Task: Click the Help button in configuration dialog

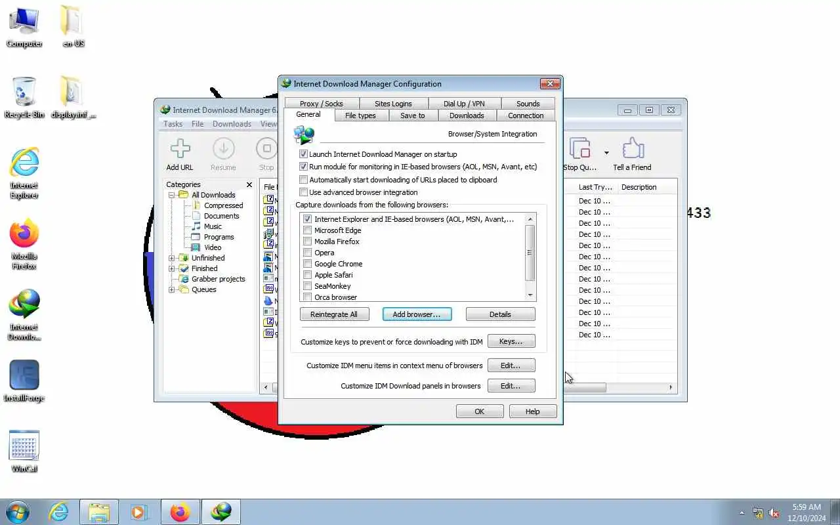Action: pyautogui.click(x=533, y=411)
